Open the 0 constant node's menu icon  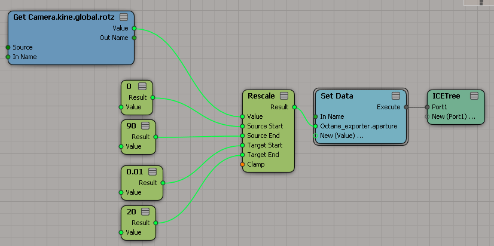click(x=142, y=86)
